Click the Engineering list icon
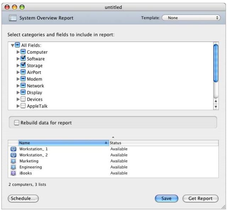This screenshot has height=210, width=227. [13, 167]
